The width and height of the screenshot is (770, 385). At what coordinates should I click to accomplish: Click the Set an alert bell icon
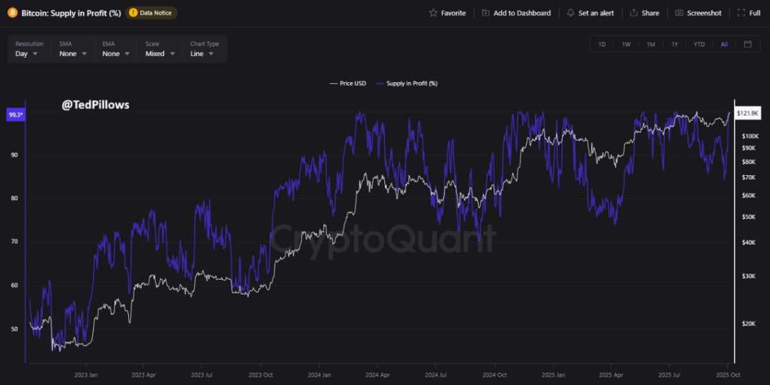(570, 13)
